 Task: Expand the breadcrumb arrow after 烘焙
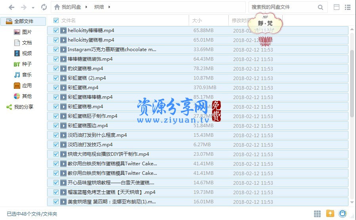tap(109, 7)
